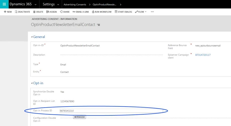Collapse the Opt-in section triangle
The height and width of the screenshot is (126, 231).
32,83
